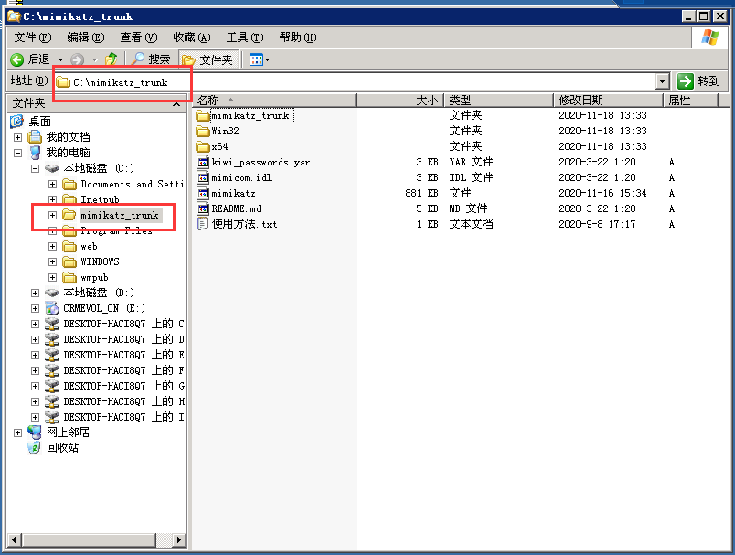Open the Help (帮助) menu
Viewport: 735px width, 555px height.
coord(298,37)
